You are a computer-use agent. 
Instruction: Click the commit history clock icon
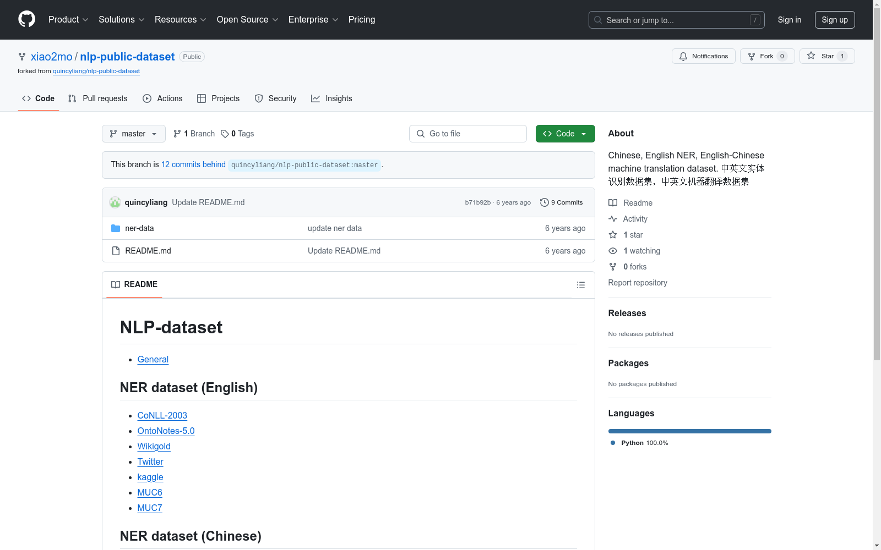pos(545,202)
